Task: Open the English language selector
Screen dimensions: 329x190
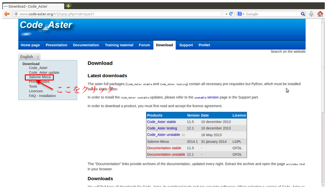Action: pos(29,57)
